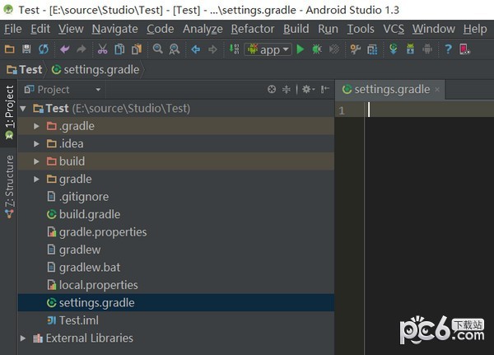Click the Find magnifier icon

pyautogui.click(x=157, y=49)
